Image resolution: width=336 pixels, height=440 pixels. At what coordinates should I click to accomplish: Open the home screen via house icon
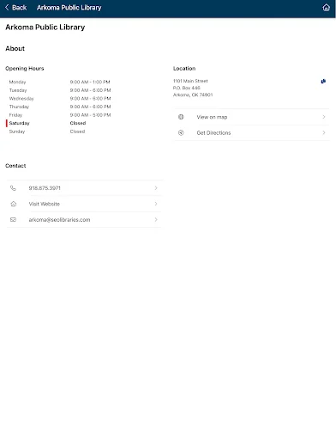[326, 8]
